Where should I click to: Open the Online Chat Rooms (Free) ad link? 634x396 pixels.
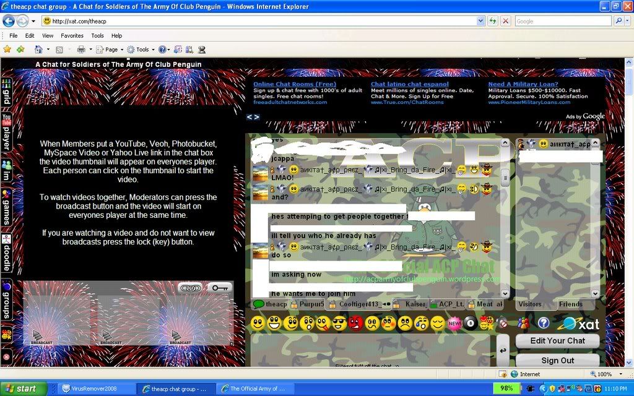click(295, 84)
